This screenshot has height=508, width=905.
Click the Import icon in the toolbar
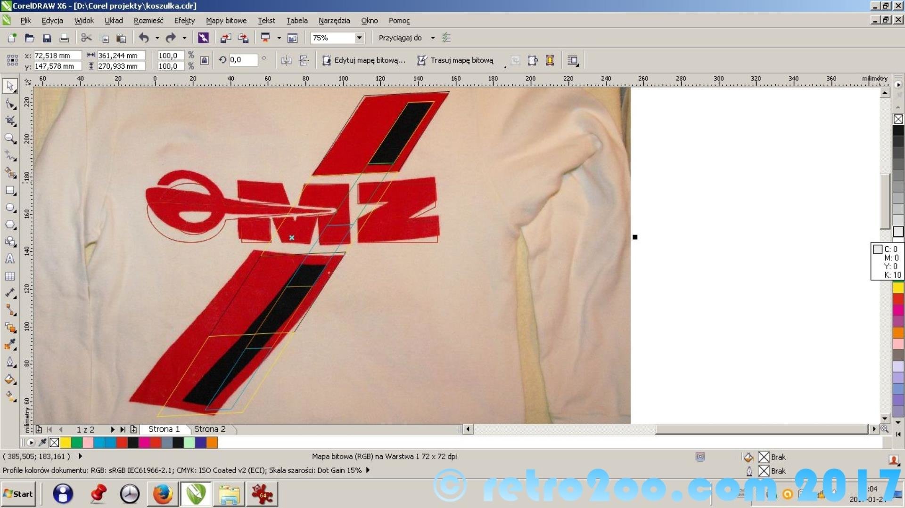225,38
